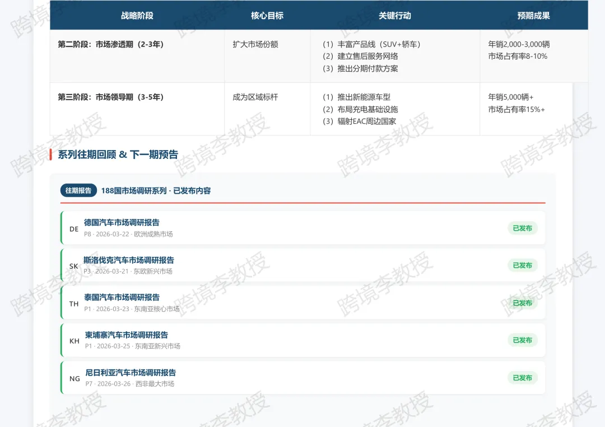Click 已发布 badge on Thailand report
605x427 pixels.
pos(522,303)
